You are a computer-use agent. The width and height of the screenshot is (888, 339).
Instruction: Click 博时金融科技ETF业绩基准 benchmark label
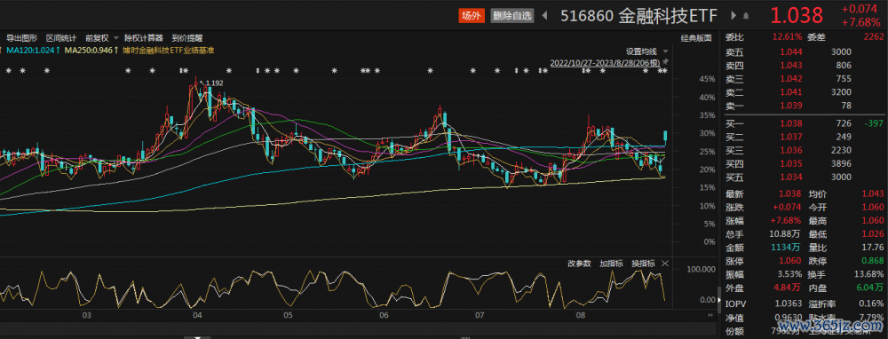click(x=168, y=50)
